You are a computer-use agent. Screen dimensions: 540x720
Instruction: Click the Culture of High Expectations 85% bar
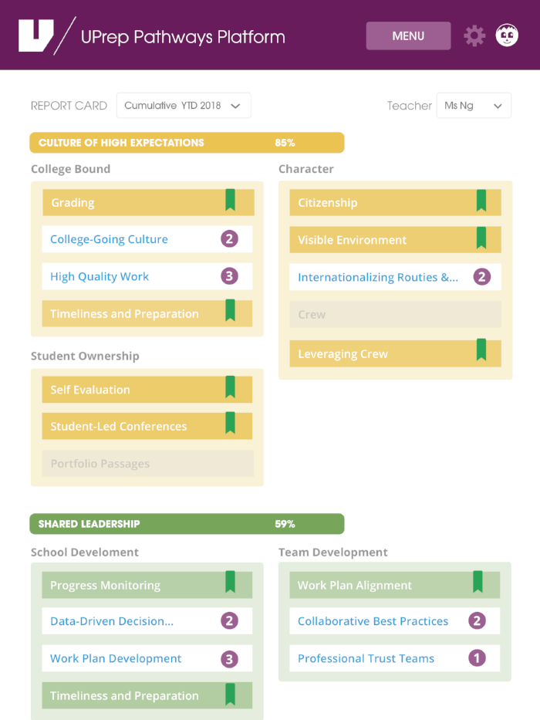point(187,143)
